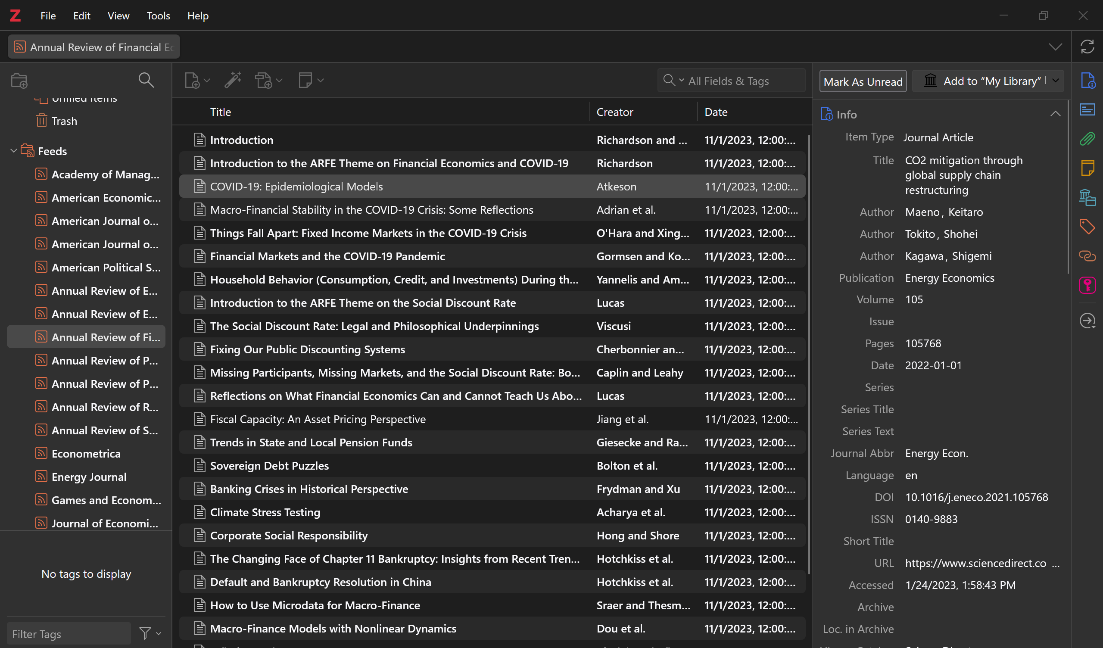
Task: Open the Add Item by Identifier wand
Action: click(x=233, y=81)
